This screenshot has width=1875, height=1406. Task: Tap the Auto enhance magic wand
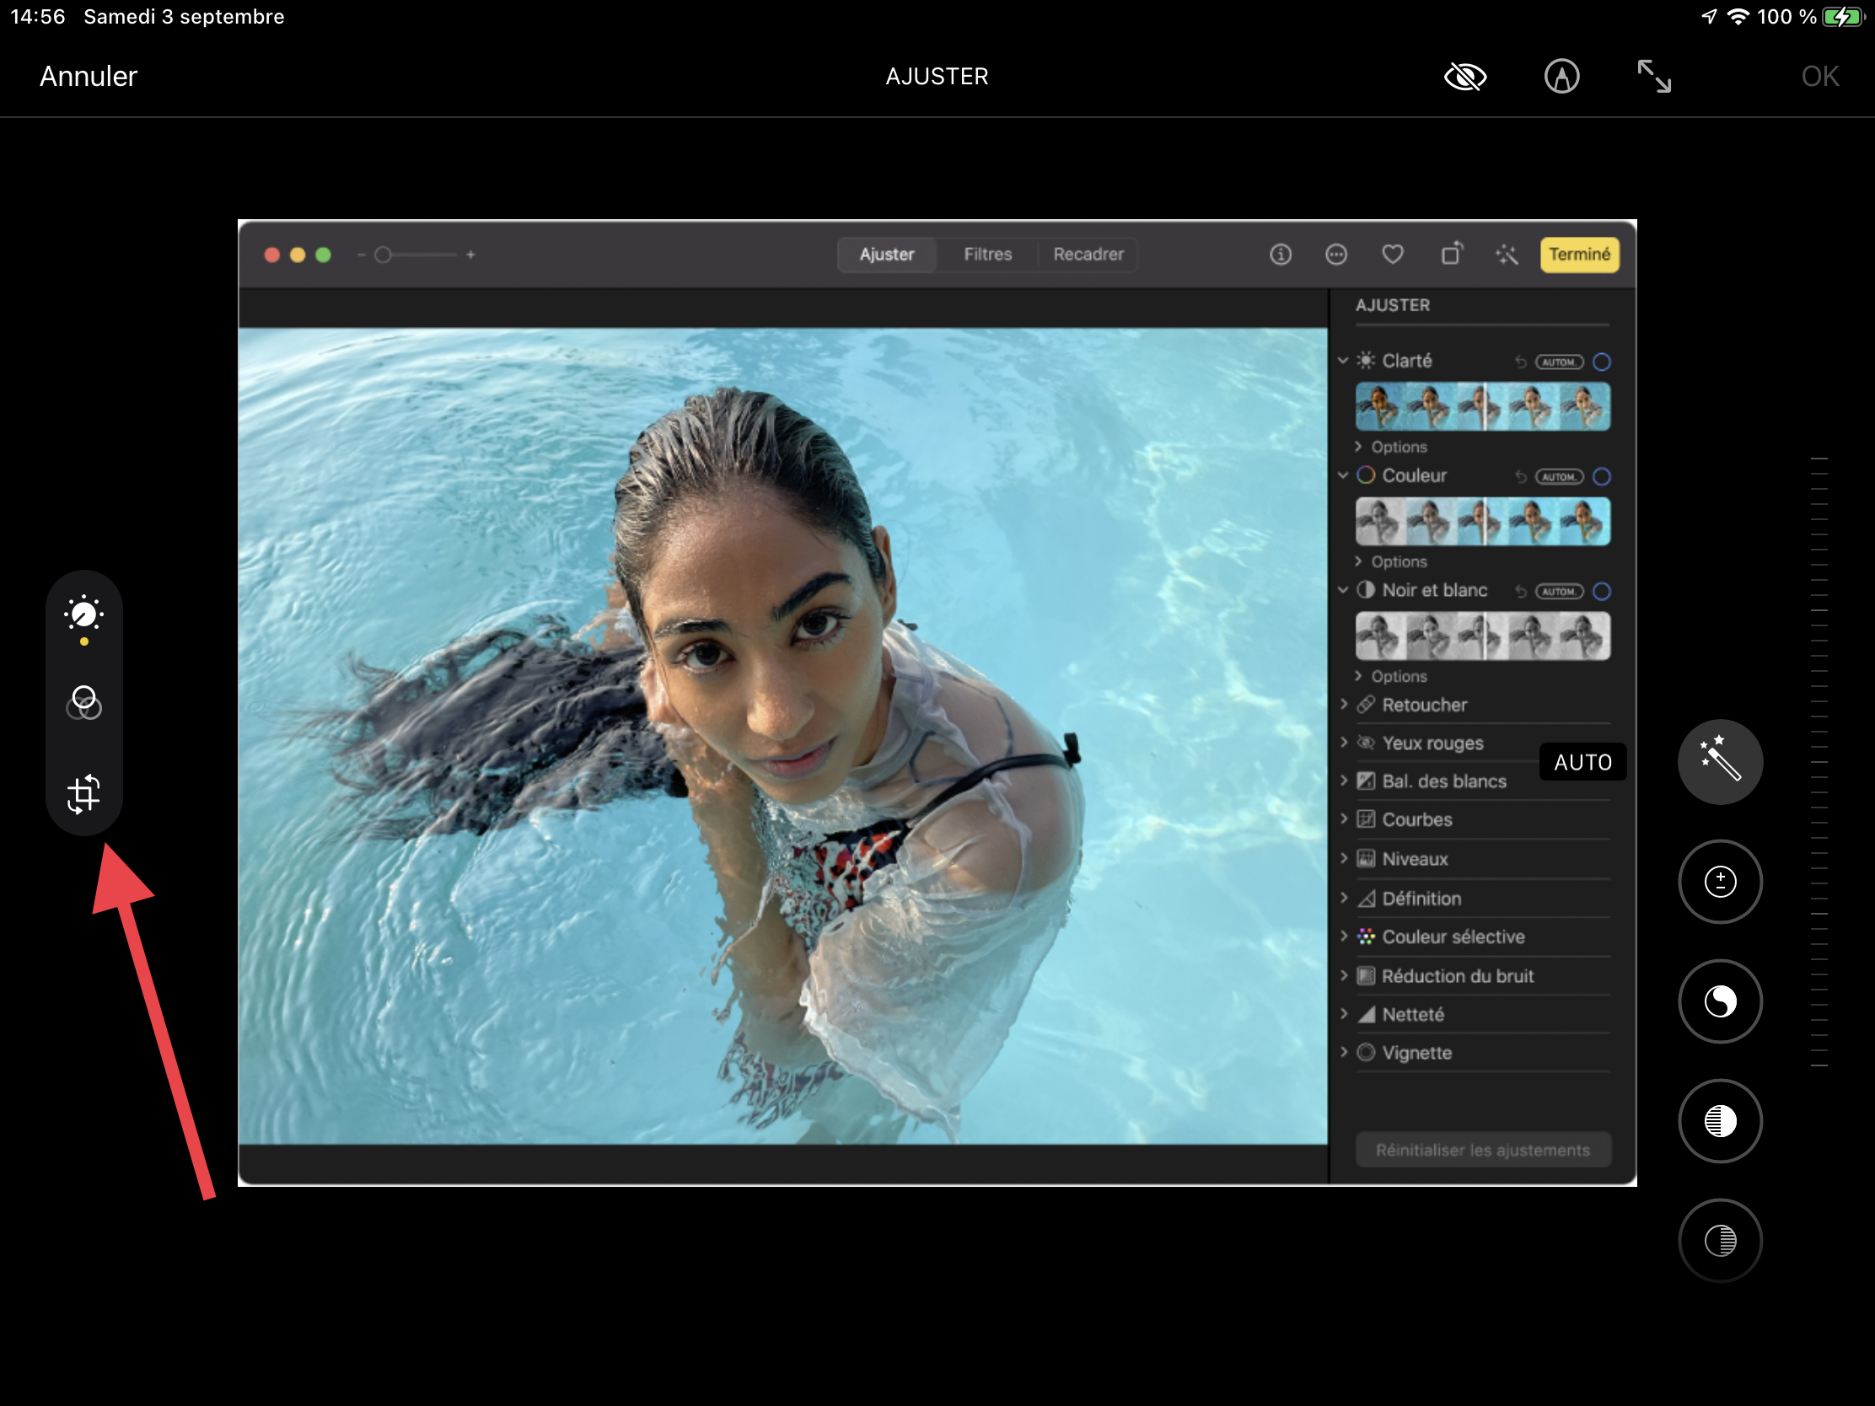click(1720, 761)
